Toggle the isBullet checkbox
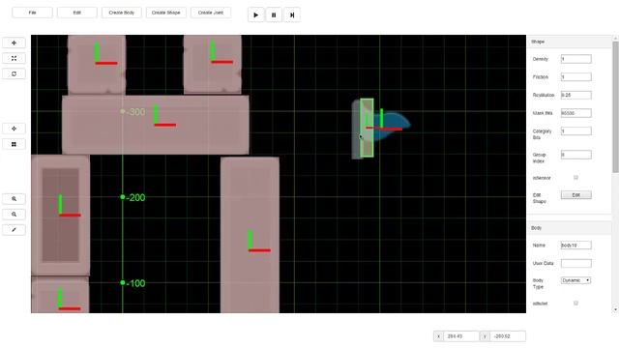Screen dimensions: 619x348 (575, 303)
